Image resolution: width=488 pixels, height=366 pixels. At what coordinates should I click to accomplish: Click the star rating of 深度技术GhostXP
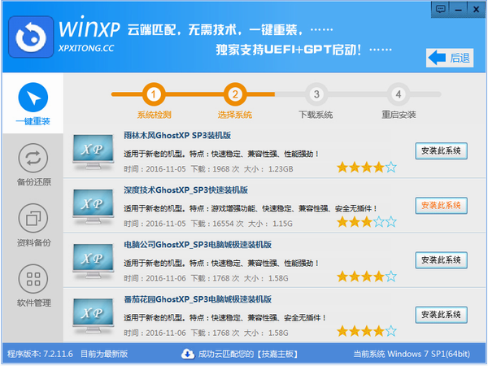pyautogui.click(x=366, y=222)
